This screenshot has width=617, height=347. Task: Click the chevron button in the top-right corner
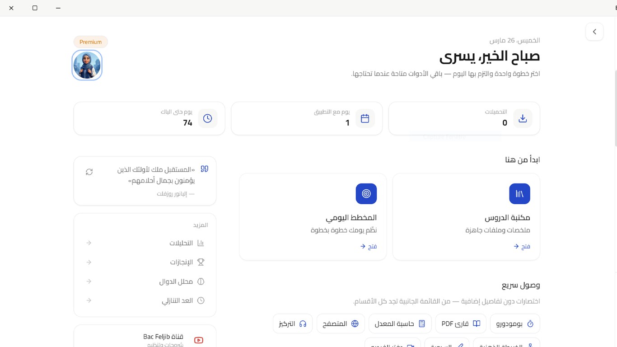tap(594, 32)
